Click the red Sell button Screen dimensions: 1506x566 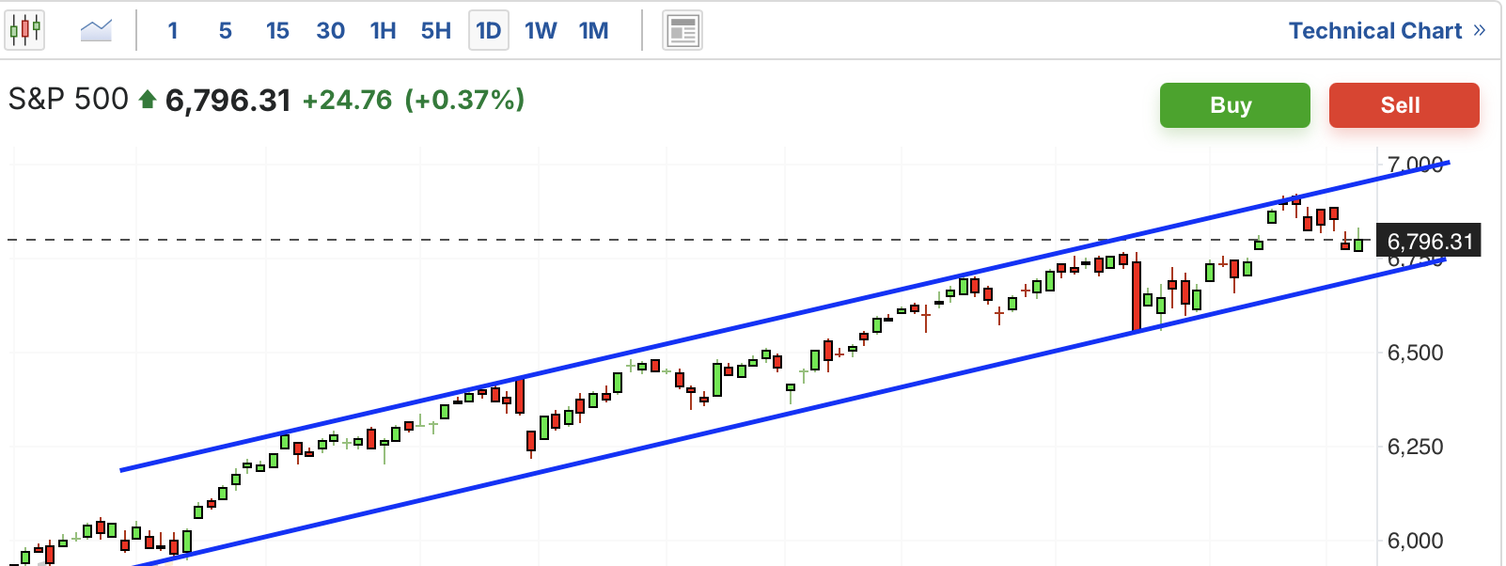pyautogui.click(x=1404, y=105)
